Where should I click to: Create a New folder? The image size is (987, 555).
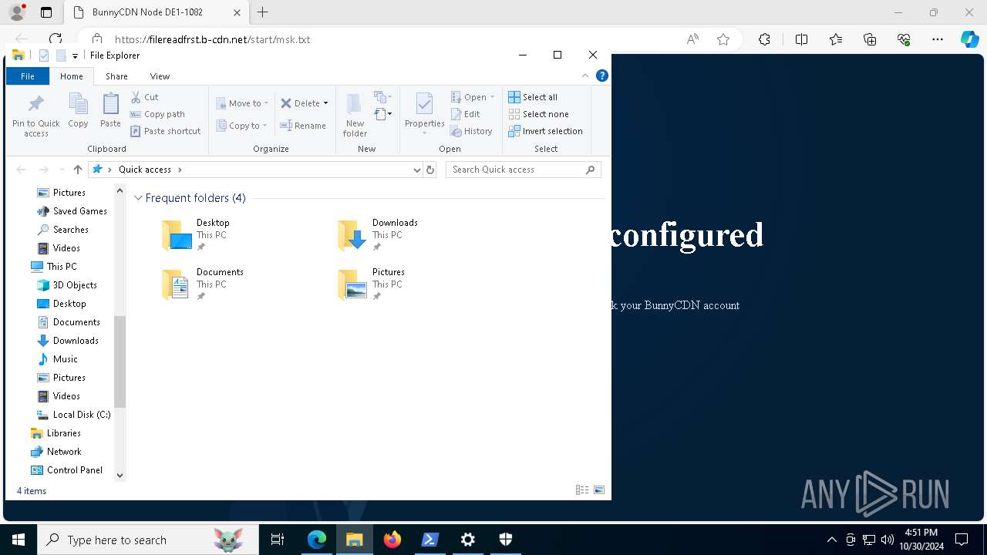point(355,115)
